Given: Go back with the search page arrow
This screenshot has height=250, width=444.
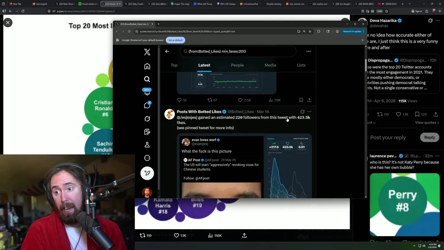Looking at the screenshot, I should pyautogui.click(x=167, y=51).
